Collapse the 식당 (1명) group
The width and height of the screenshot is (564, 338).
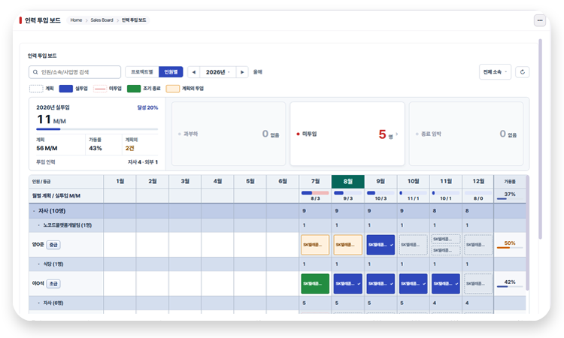coord(39,264)
